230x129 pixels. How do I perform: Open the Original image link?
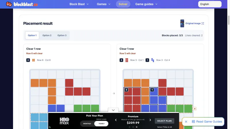[193, 24]
